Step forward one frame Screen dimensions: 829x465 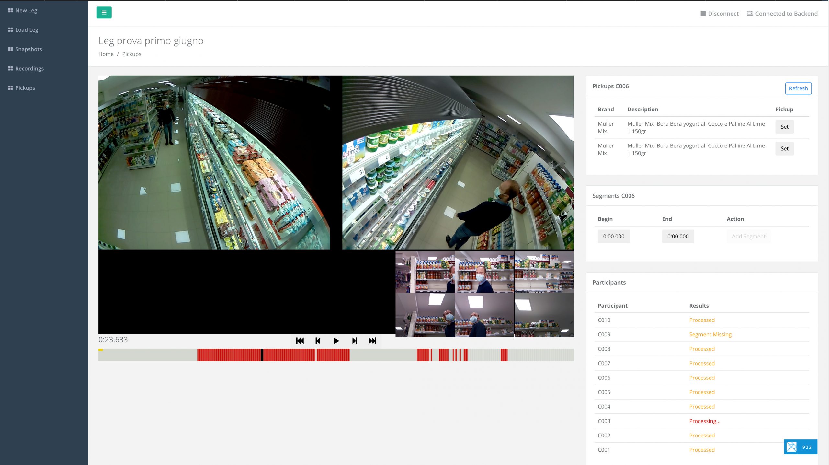pyautogui.click(x=355, y=341)
